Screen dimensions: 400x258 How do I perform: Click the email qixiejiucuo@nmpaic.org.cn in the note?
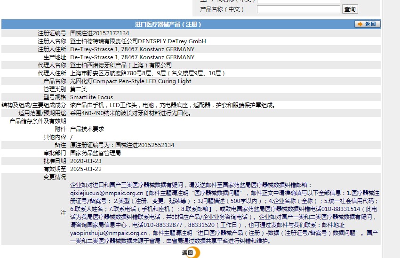[x=107, y=193]
